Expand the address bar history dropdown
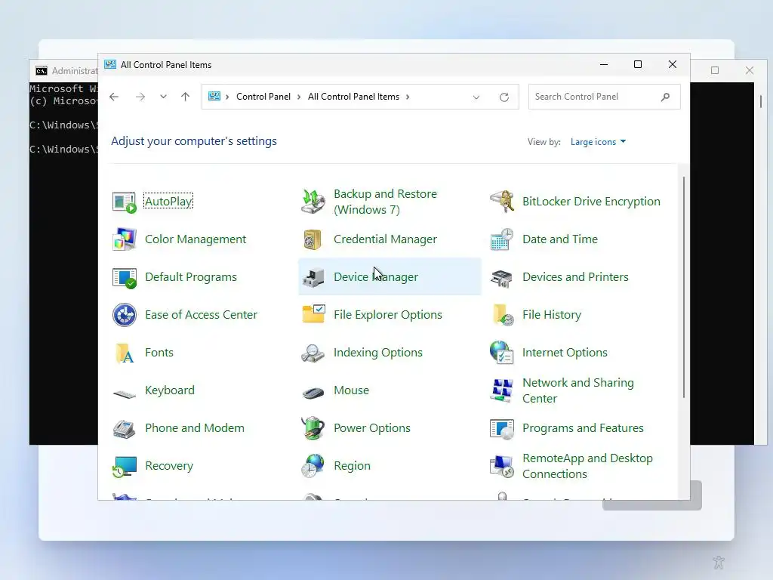Screen dimensions: 773x580 point(476,97)
